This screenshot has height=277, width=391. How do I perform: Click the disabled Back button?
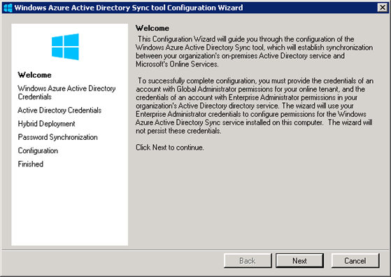click(248, 260)
